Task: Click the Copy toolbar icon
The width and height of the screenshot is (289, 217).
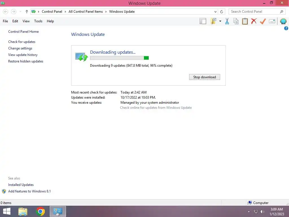Action: pos(236,21)
